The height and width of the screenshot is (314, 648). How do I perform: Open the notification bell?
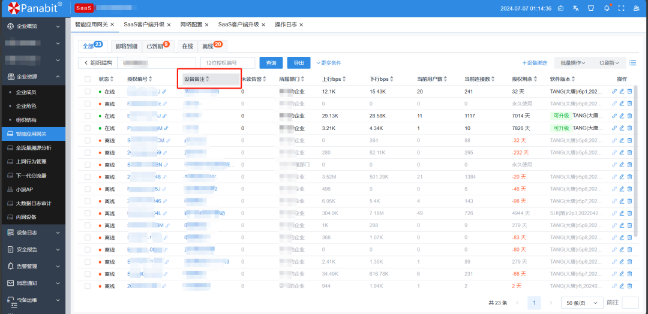[607, 8]
